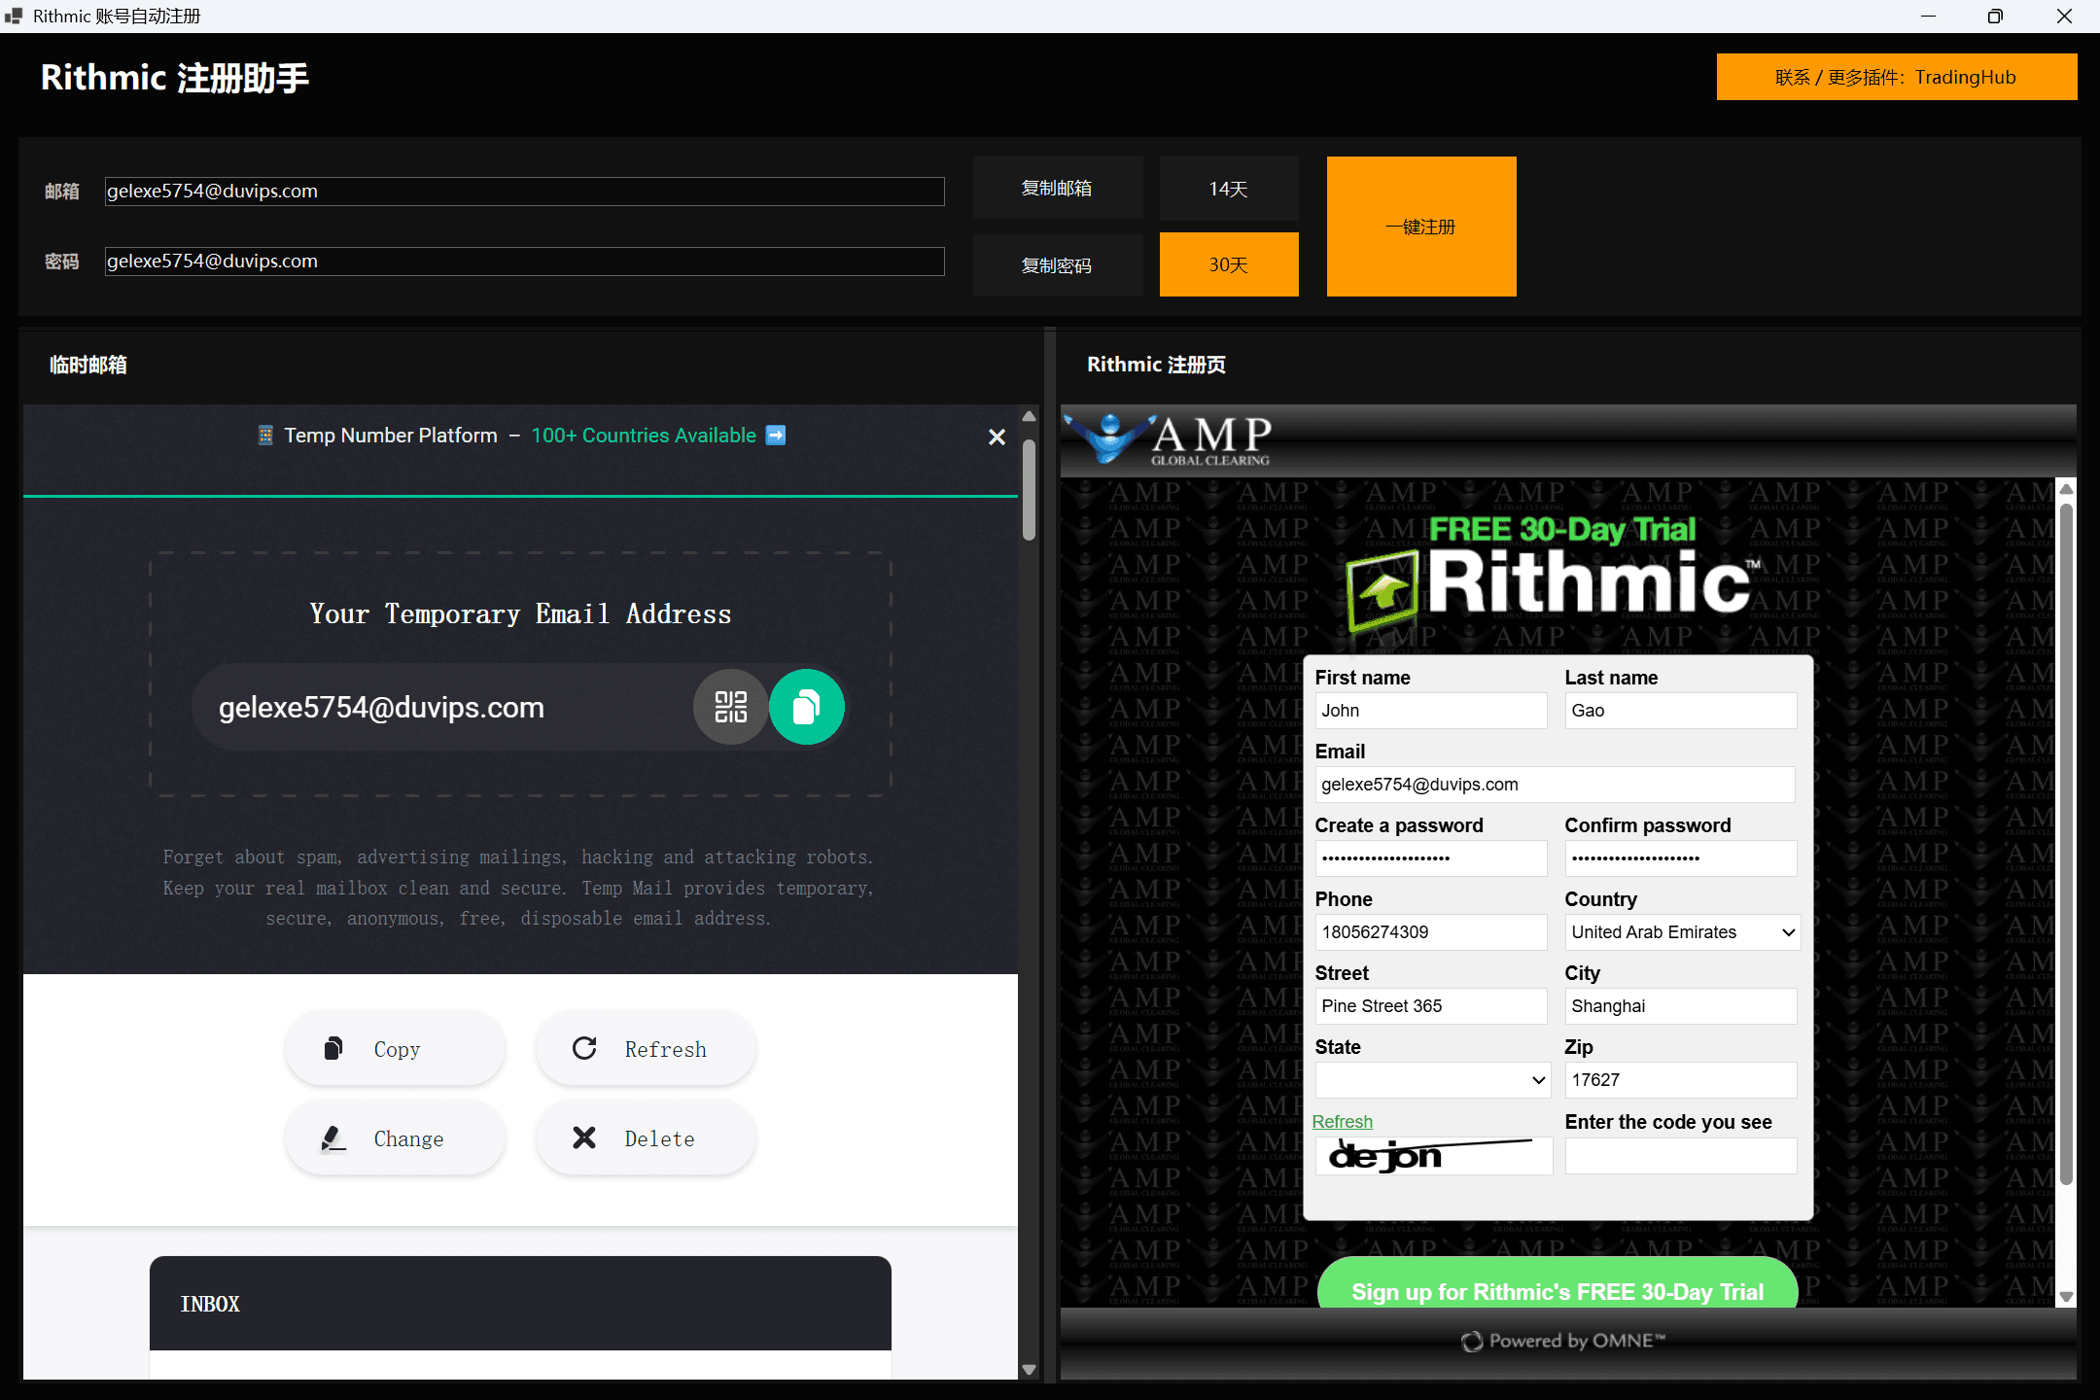
Task: Select the 30天 trial option
Action: [1229, 264]
